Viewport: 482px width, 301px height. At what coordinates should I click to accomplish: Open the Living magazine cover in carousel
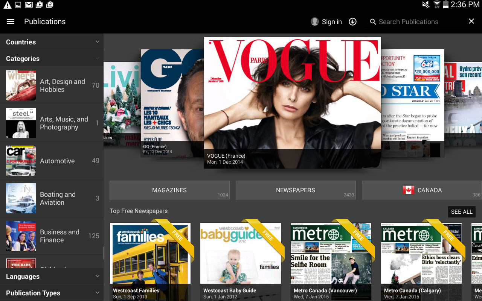coord(122,103)
